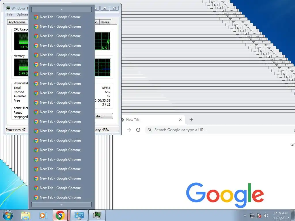Click the up time value 0:00:33:38
The image size is (295, 221).
[103, 100]
